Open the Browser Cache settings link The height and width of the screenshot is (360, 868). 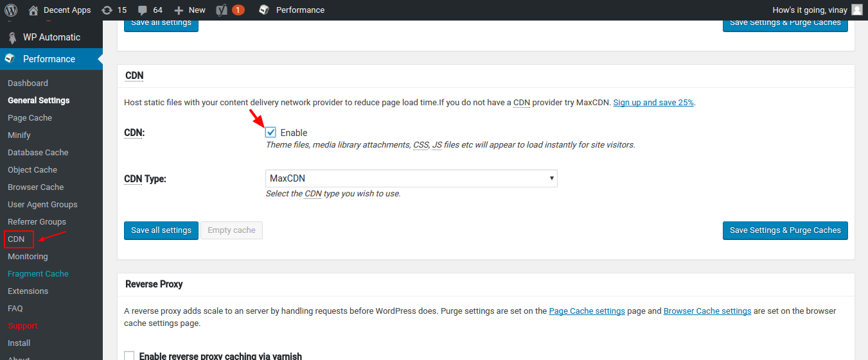pos(707,311)
